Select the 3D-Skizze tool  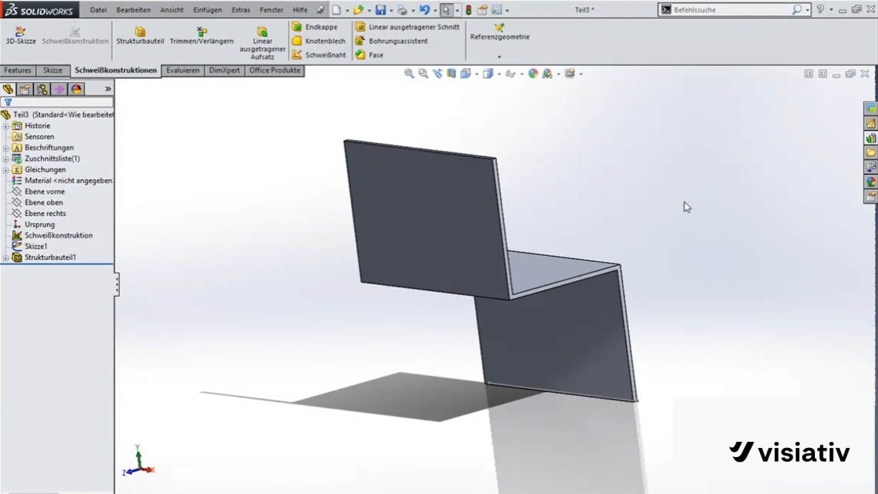tap(21, 36)
